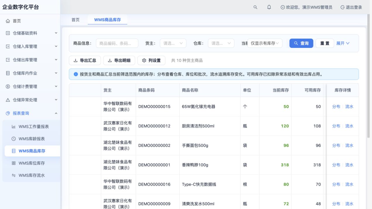Open the 货主 owner dropdown
This screenshot has height=209, width=372.
pyautogui.click(x=173, y=43)
